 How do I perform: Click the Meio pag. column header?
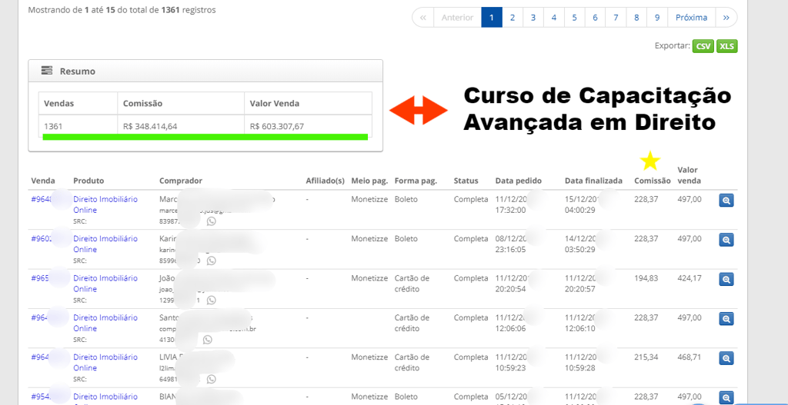pyautogui.click(x=369, y=181)
